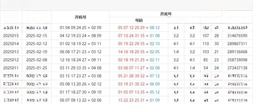Click sales figure 314676590
253x104 pixels.
pyautogui.click(x=237, y=36)
